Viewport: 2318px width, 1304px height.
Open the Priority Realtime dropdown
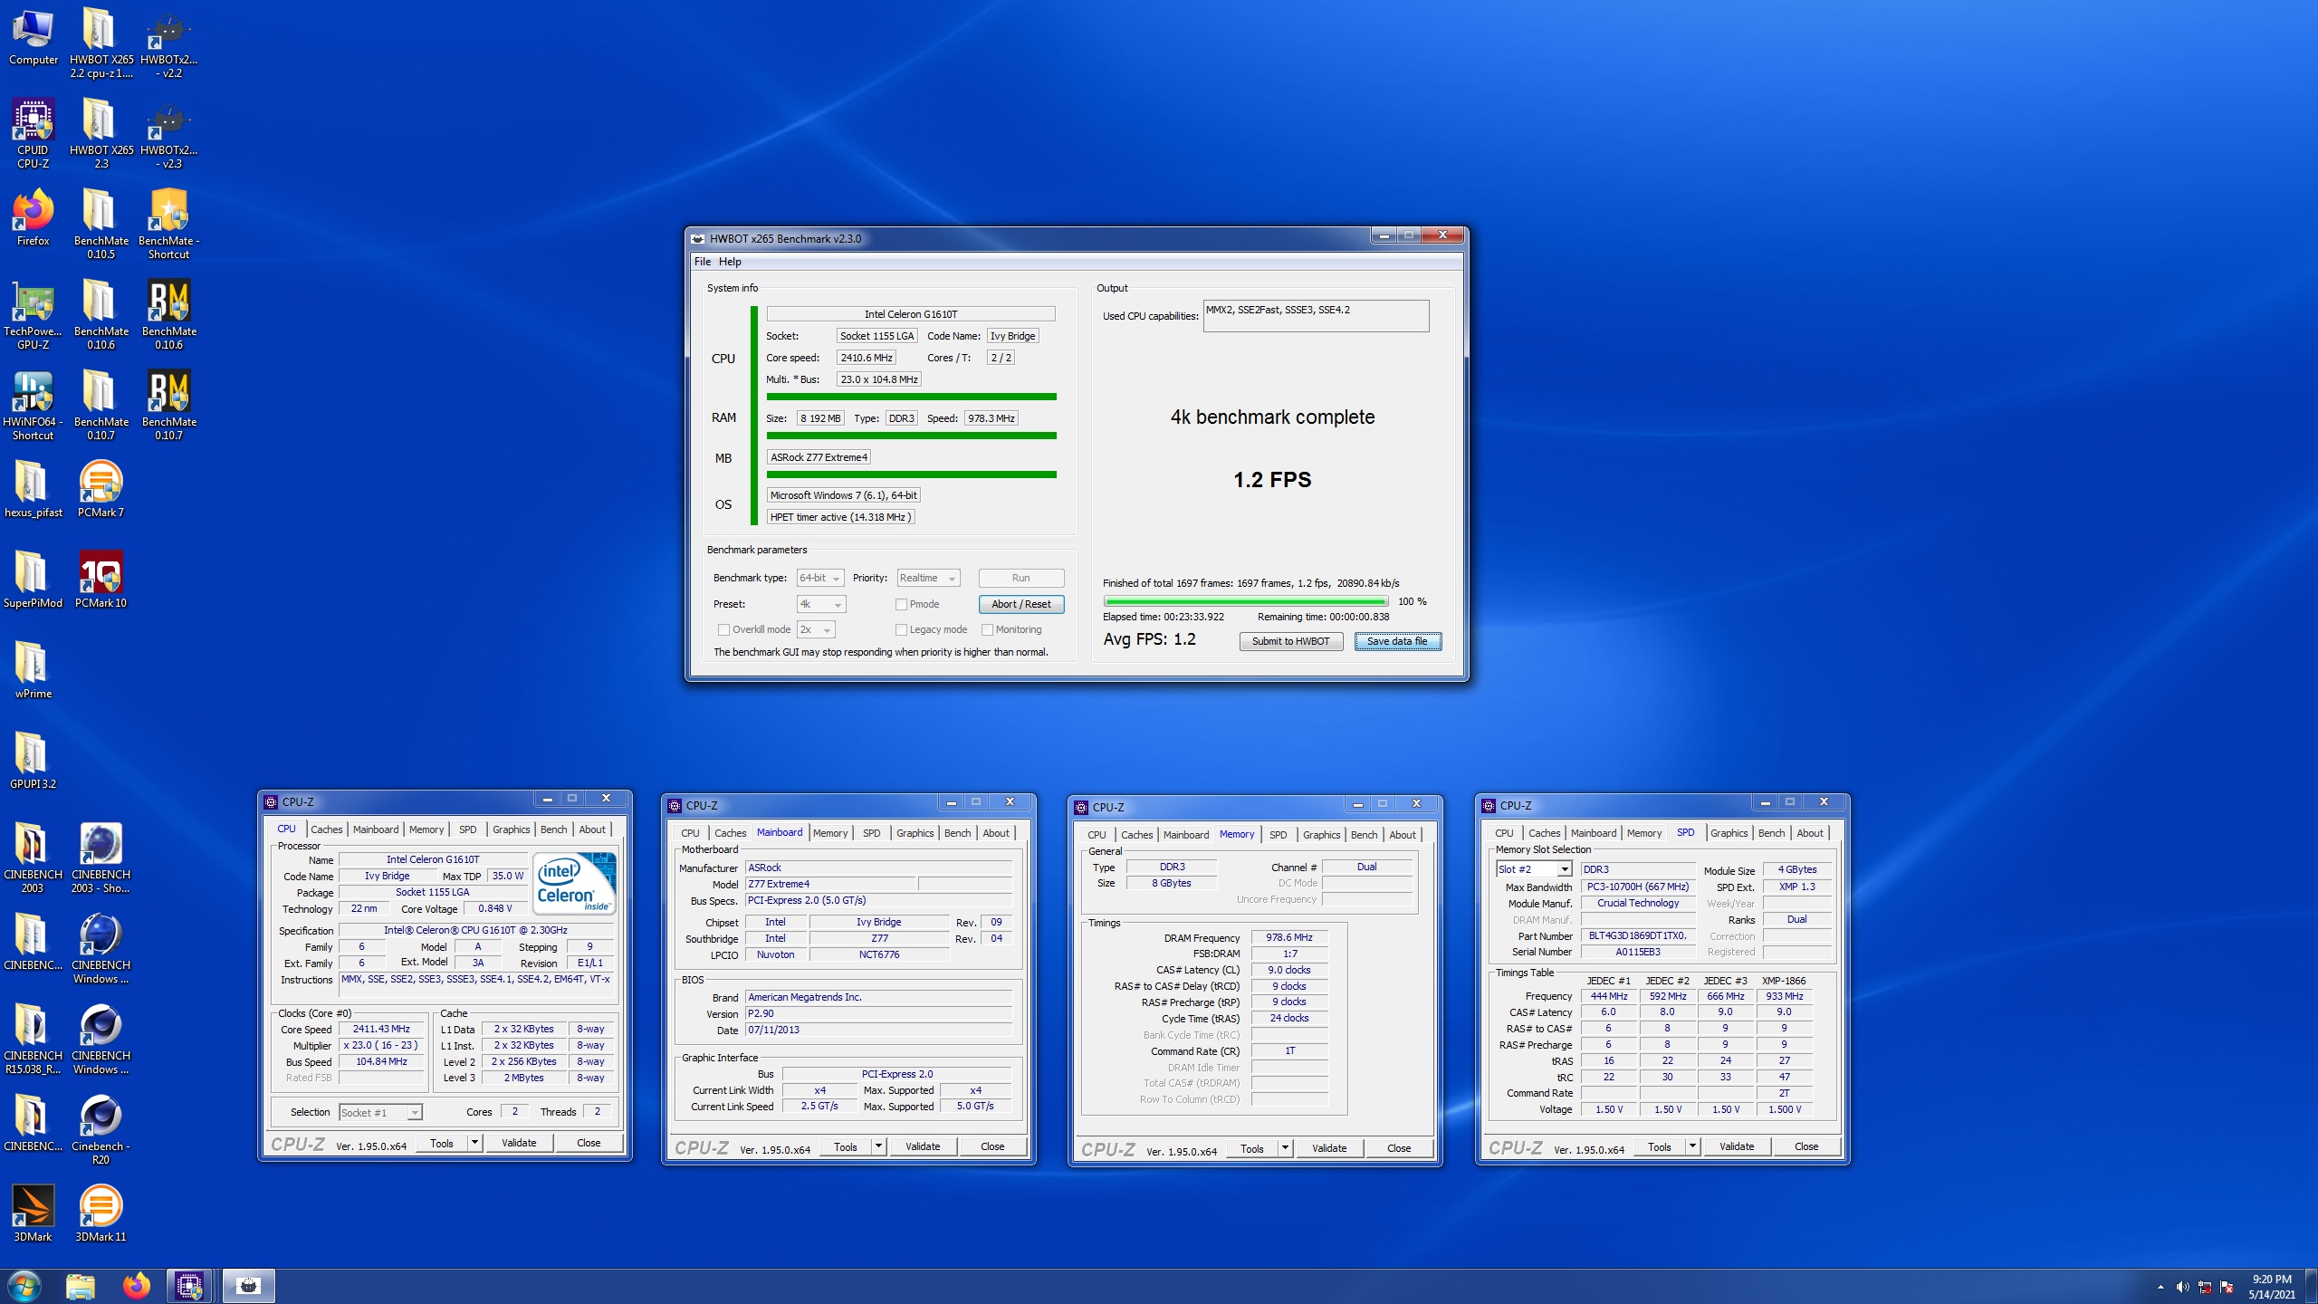928,578
